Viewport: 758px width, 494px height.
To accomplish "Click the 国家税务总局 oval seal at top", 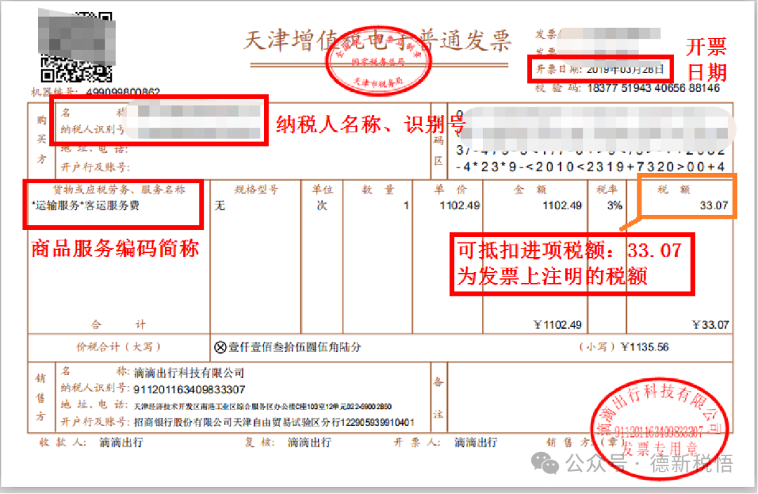I will 378,62.
